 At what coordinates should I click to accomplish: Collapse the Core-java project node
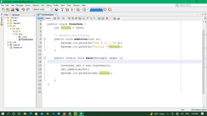click(x=5, y=18)
